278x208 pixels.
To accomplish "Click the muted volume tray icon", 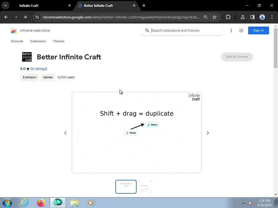I will (x=251, y=203).
